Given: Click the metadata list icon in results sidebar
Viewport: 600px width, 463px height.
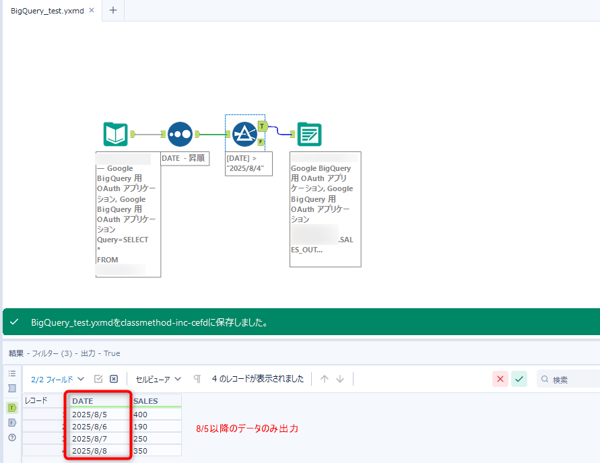Looking at the screenshot, I should pos(12,375).
